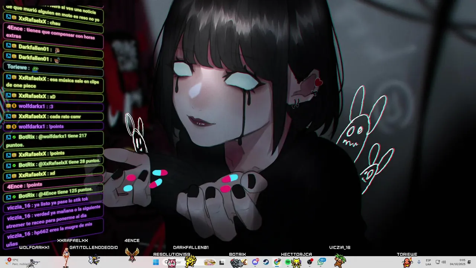476x268 pixels.
Task: Click the VICZIA_16 name label
Action: pyautogui.click(x=340, y=248)
